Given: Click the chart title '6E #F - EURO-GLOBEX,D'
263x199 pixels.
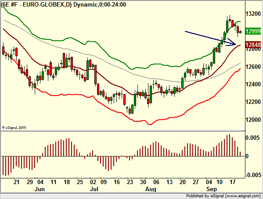Looking at the screenshot, I should click(36, 4).
